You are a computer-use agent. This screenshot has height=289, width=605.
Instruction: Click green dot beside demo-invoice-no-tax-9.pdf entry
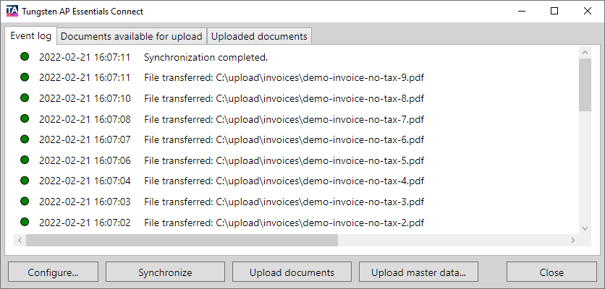click(x=25, y=77)
